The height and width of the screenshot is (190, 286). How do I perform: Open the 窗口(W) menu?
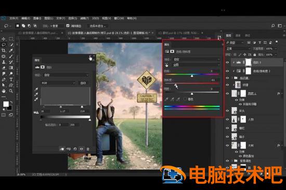[x=119, y=18]
